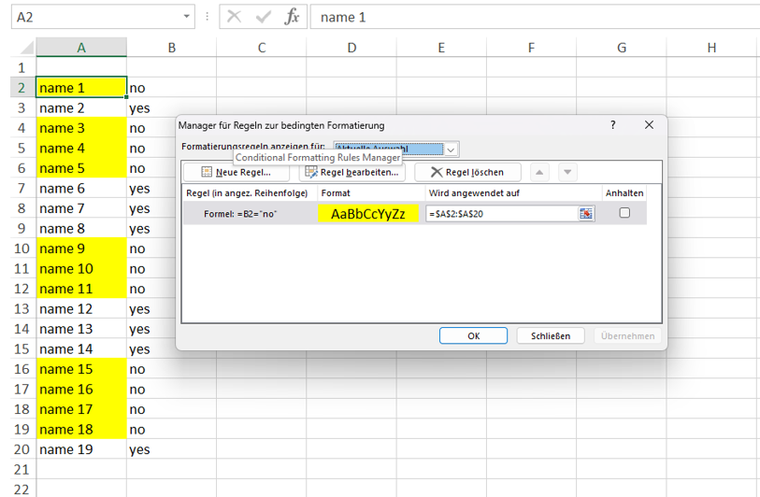Click highlighted cell name 18
The height and width of the screenshot is (497, 760).
[x=81, y=430]
